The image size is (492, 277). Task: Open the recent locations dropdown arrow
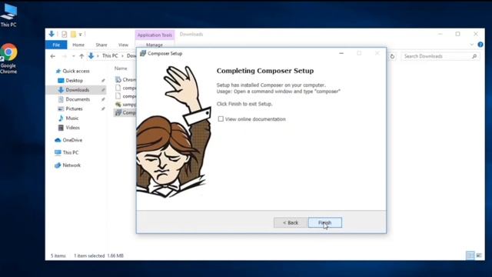pos(74,56)
